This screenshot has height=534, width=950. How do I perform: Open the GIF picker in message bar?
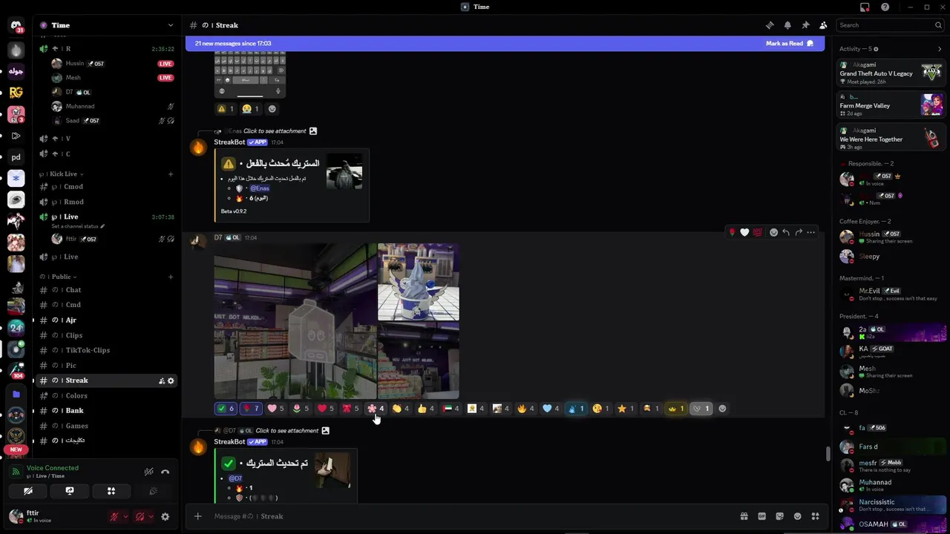click(x=761, y=516)
